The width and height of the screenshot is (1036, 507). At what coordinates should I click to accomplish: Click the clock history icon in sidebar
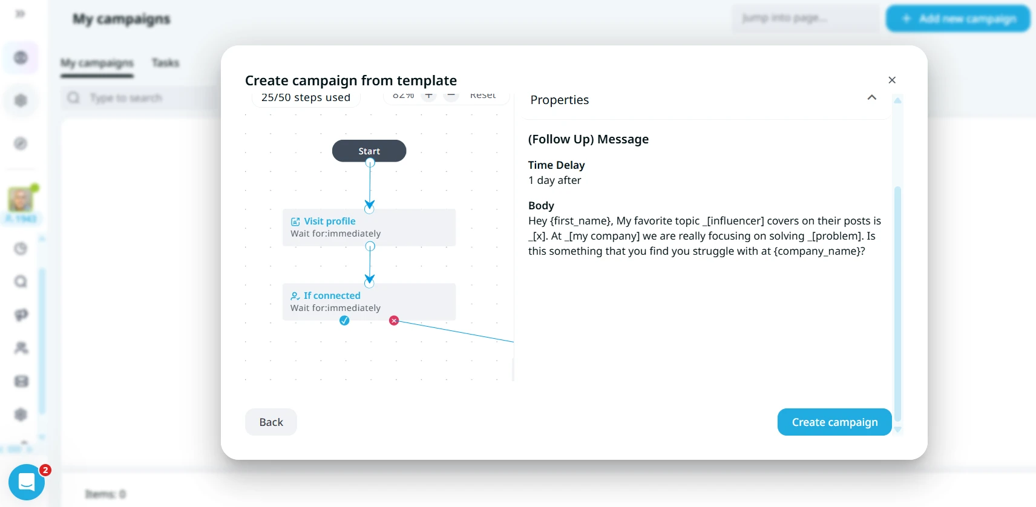[21, 248]
